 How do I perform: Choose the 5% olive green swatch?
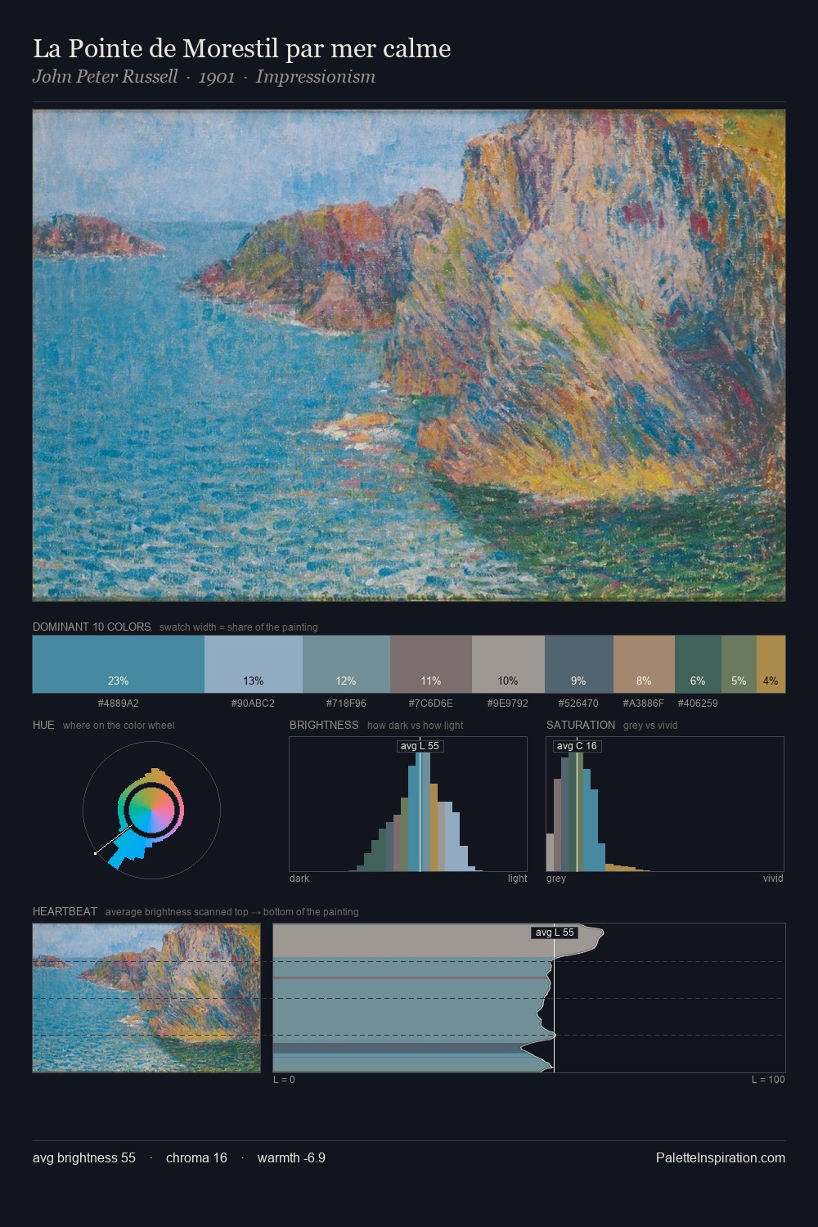[x=739, y=664]
